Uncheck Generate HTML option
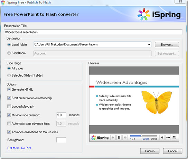This screenshot has height=159, width=188. 9,89
